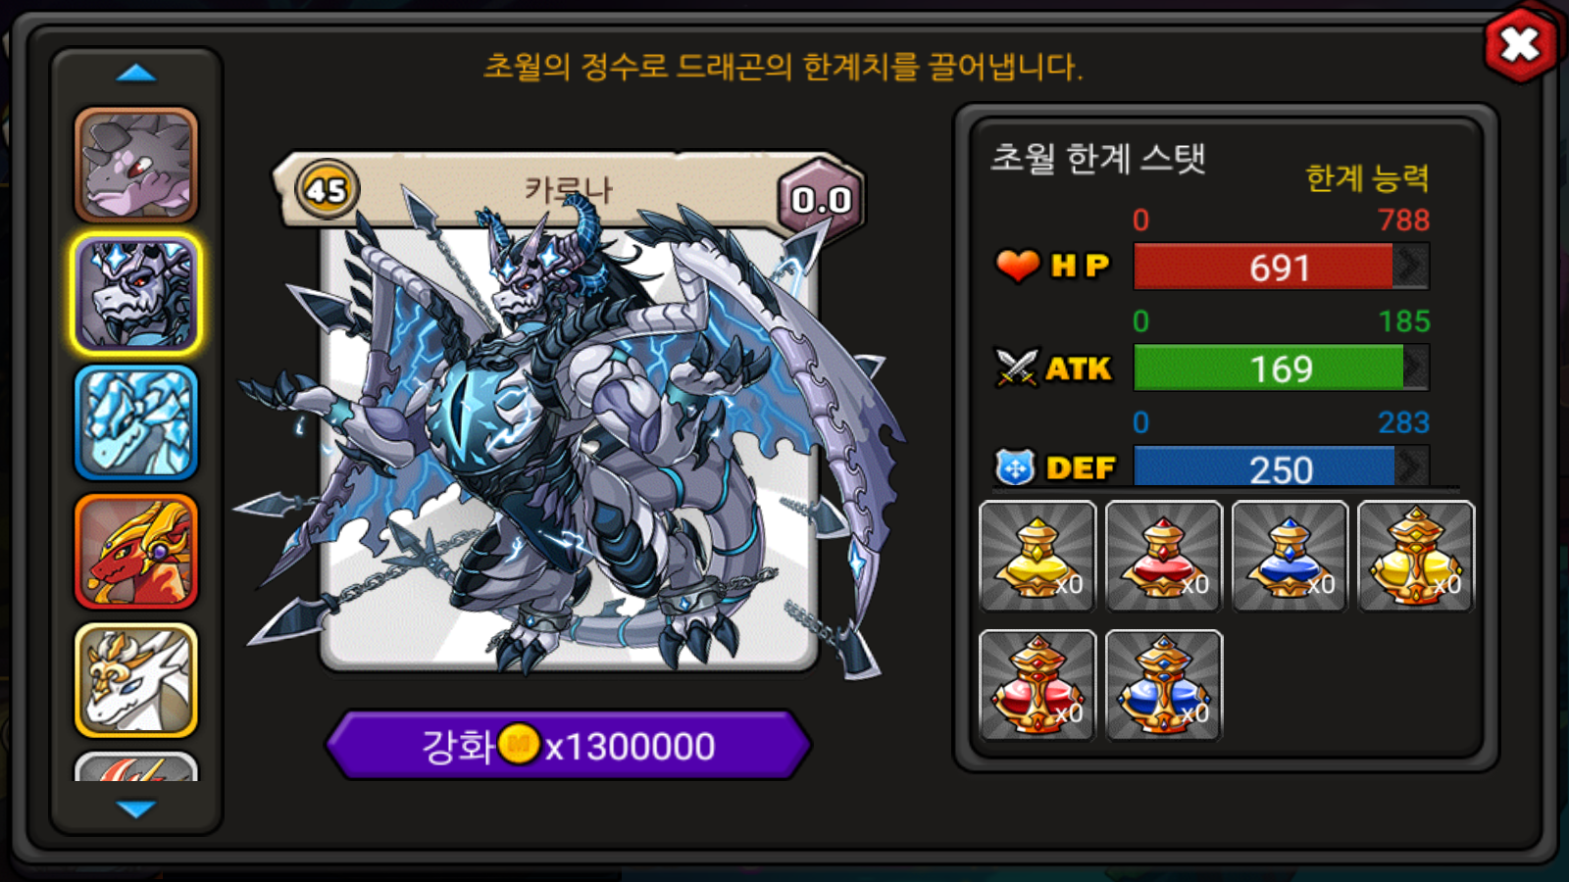The height and width of the screenshot is (882, 1569).
Task: Expand dragon list downward with blue arrow
Action: 136,808
